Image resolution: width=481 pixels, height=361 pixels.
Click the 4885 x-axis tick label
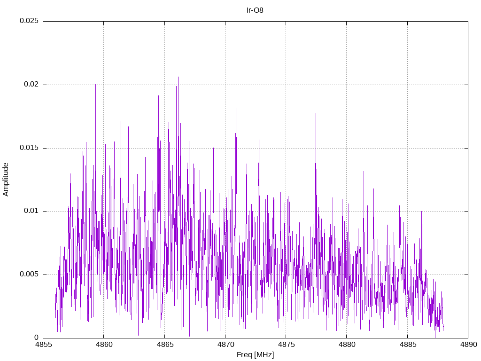(x=408, y=345)
